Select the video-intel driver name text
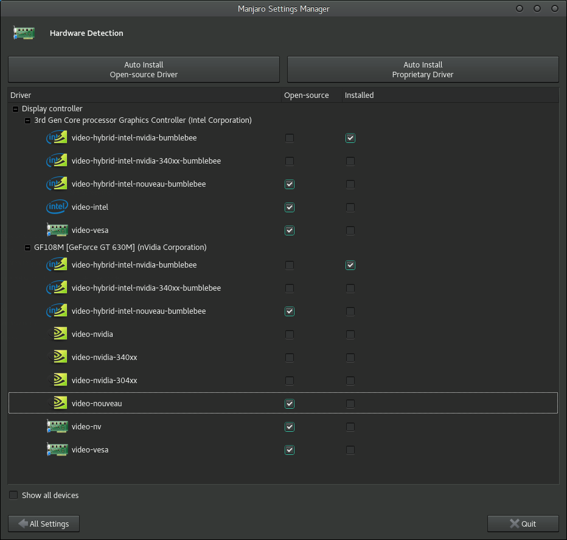 pos(90,207)
